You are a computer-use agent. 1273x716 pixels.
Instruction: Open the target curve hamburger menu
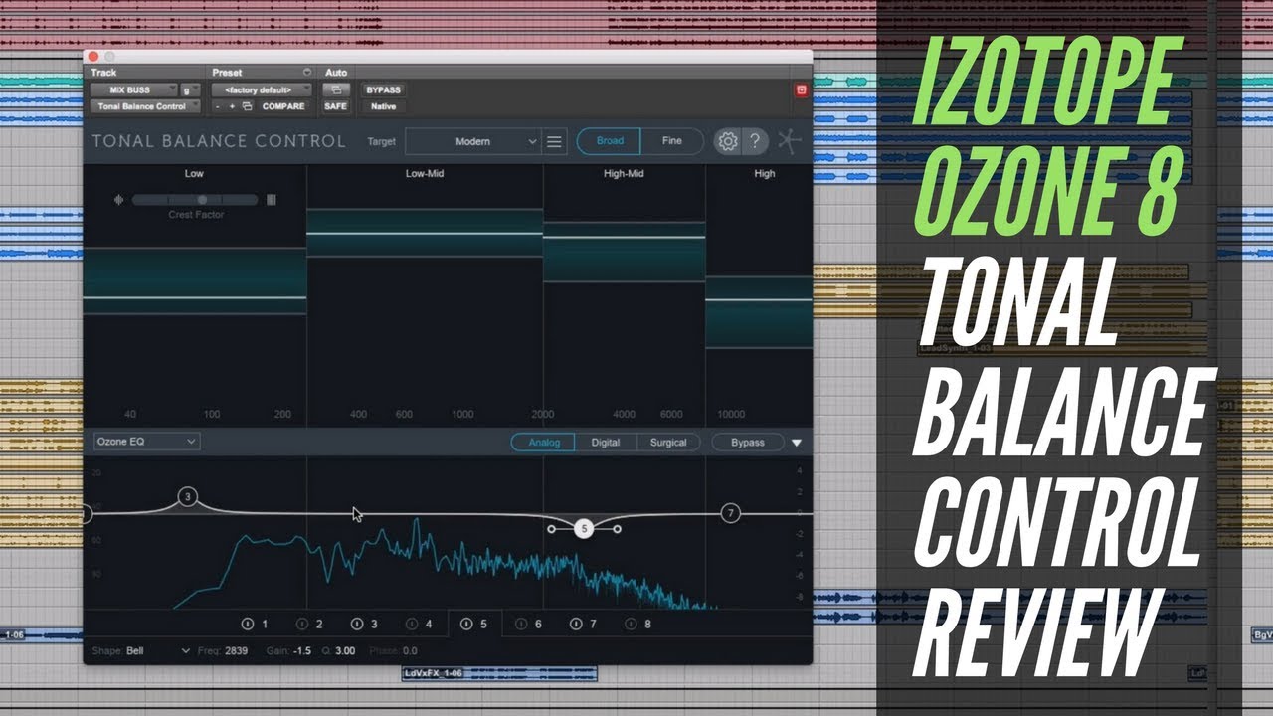555,141
